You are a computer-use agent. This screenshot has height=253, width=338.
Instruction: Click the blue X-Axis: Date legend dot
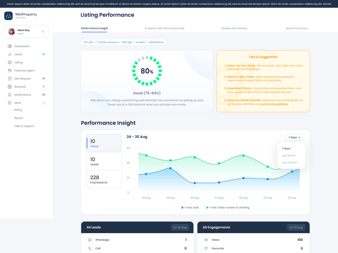coord(183,207)
